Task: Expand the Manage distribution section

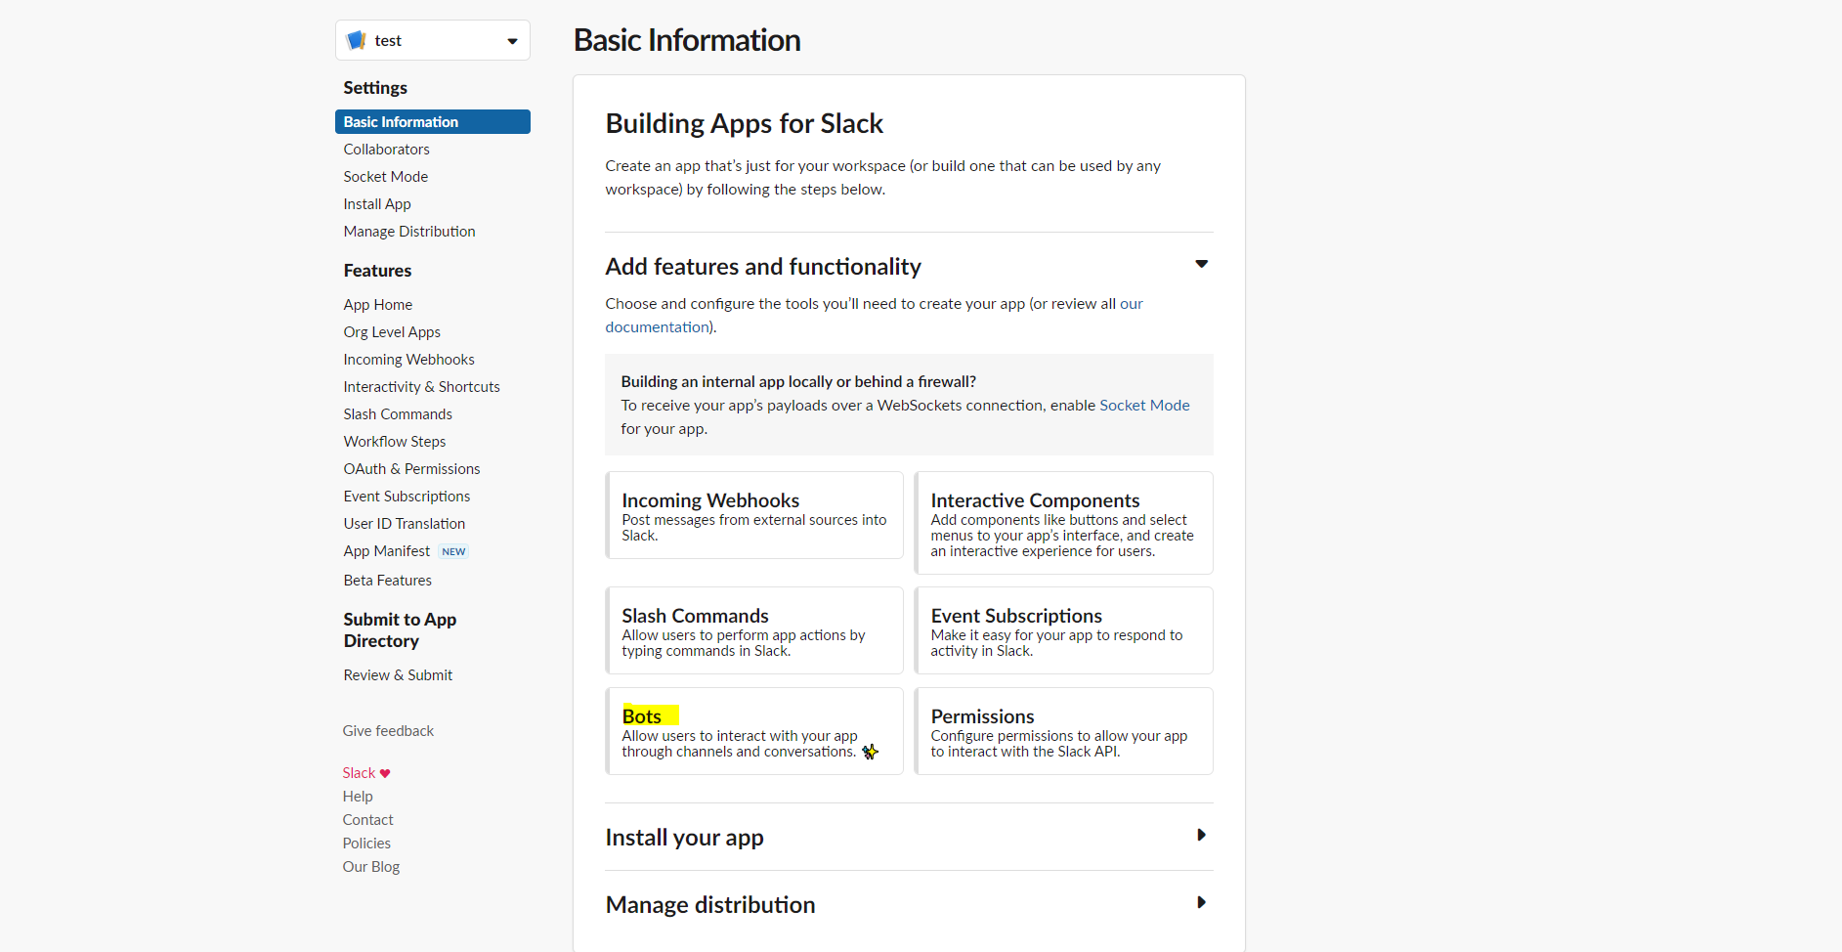Action: pos(1202,902)
